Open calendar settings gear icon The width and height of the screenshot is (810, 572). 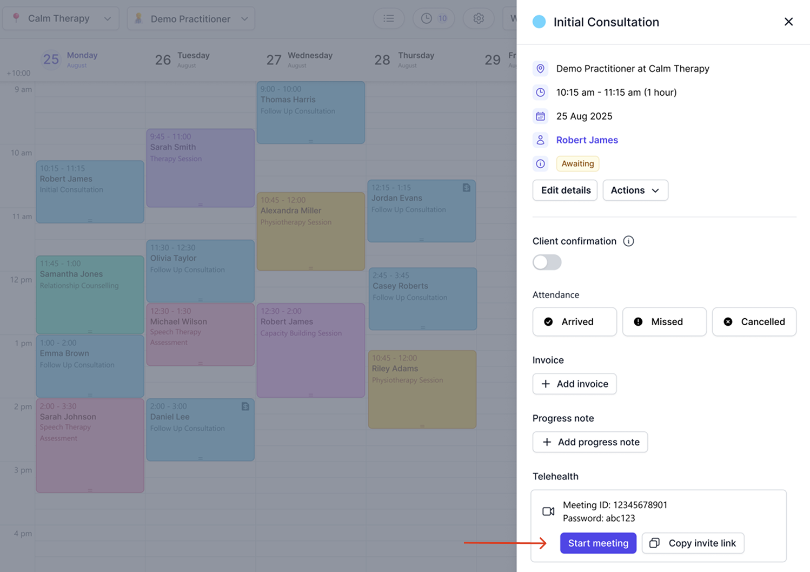479,18
